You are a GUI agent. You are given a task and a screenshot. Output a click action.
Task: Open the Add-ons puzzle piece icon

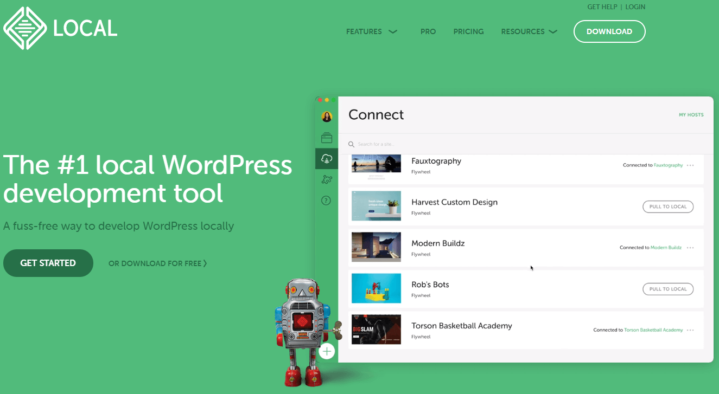click(x=327, y=179)
